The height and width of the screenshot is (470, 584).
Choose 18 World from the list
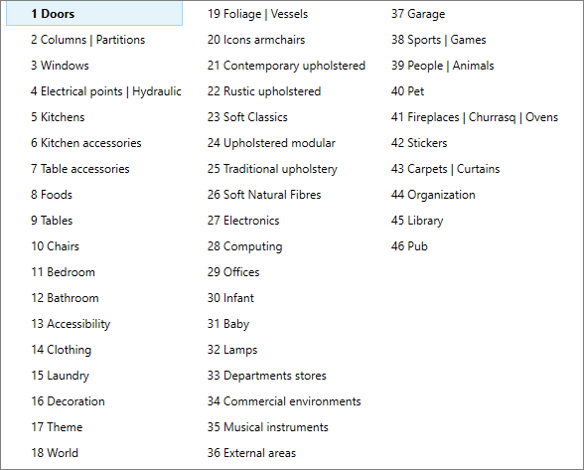55,453
